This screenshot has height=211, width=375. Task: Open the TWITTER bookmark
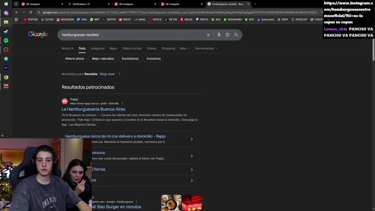pyautogui.click(x=109, y=20)
